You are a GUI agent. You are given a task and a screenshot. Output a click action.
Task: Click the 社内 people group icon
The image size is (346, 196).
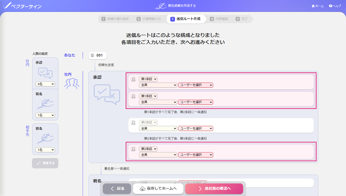(72, 84)
